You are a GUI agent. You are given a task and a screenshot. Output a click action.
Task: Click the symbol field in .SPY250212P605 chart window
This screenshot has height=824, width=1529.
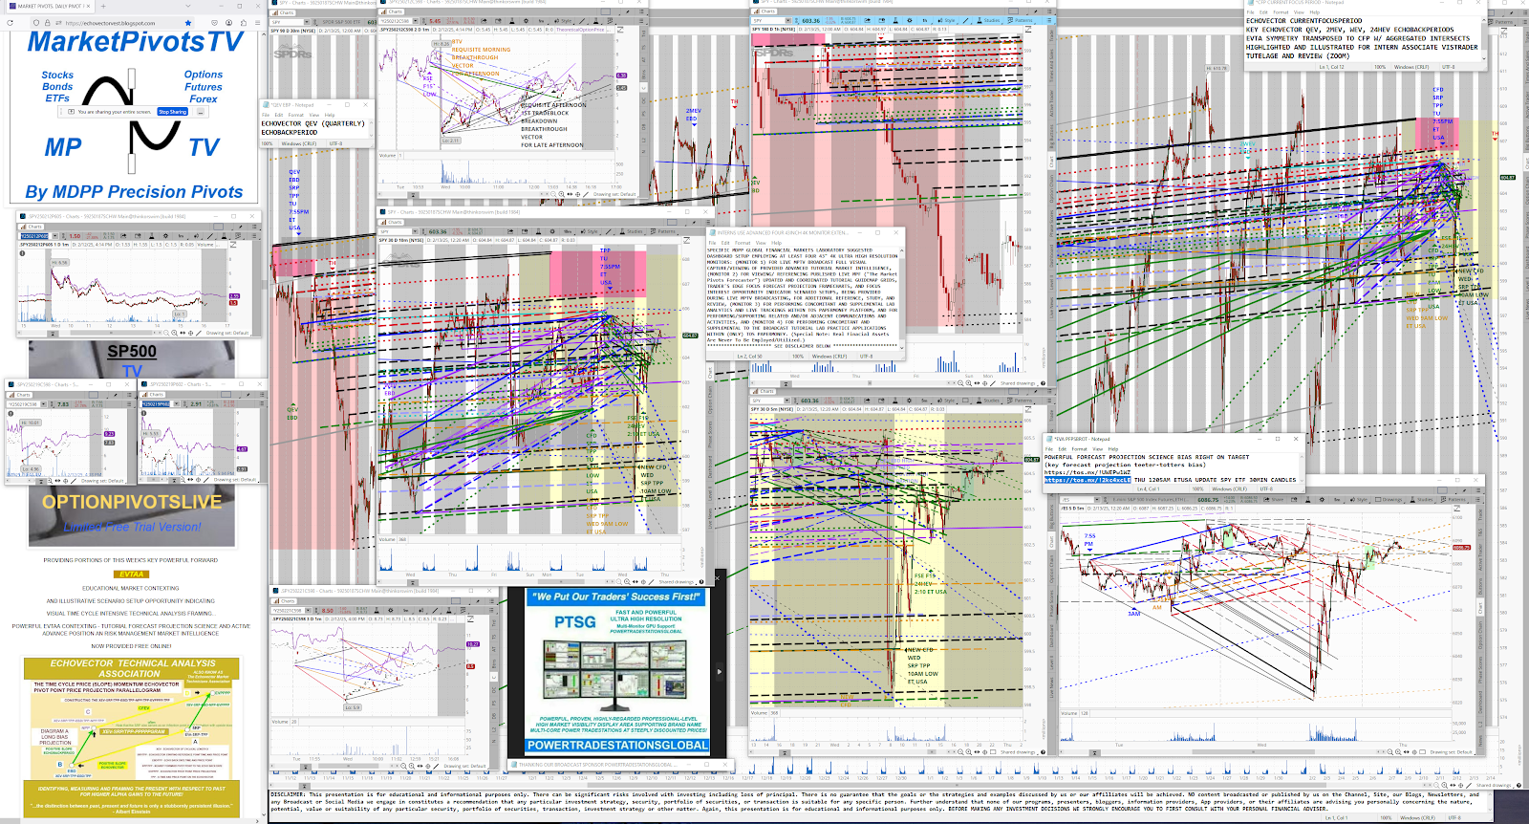pos(34,236)
